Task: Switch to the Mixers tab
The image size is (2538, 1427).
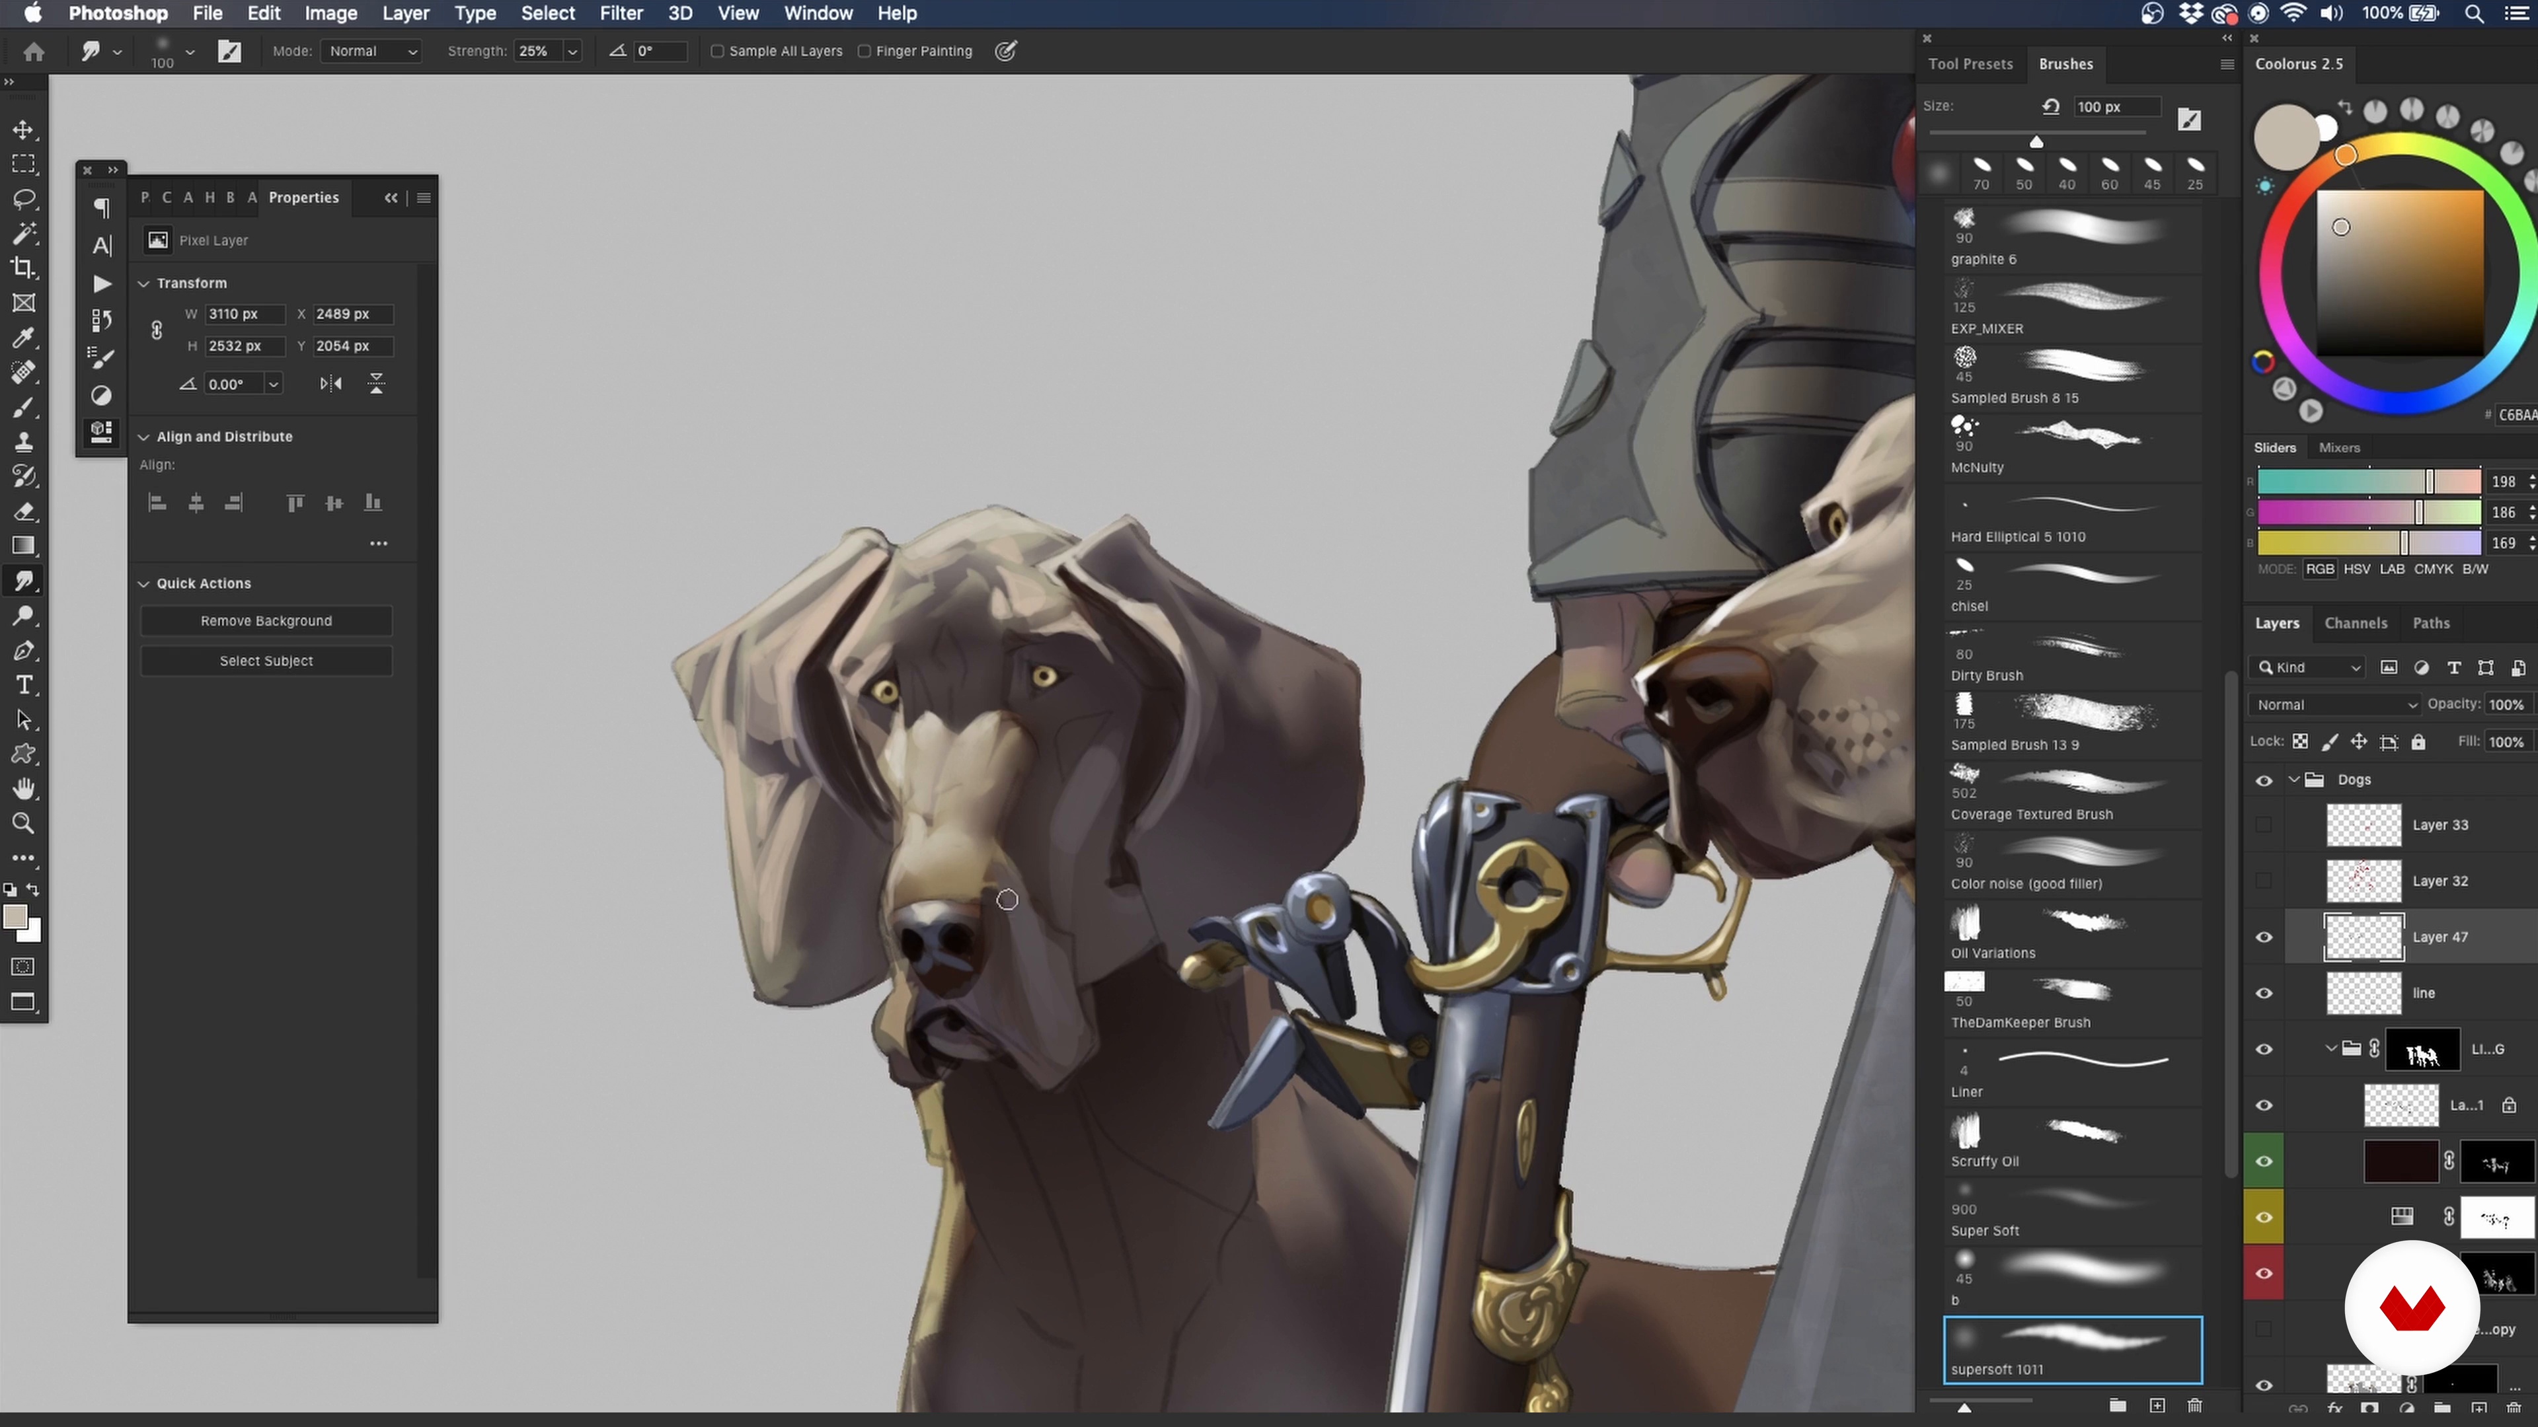Action: tap(2339, 448)
